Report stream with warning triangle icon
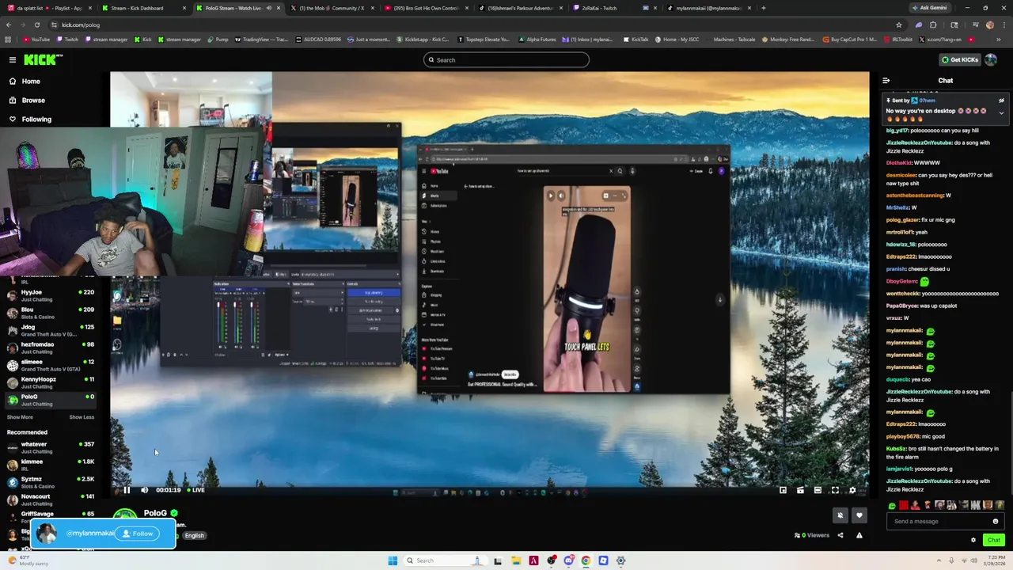Image resolution: width=1013 pixels, height=570 pixels. [859, 535]
